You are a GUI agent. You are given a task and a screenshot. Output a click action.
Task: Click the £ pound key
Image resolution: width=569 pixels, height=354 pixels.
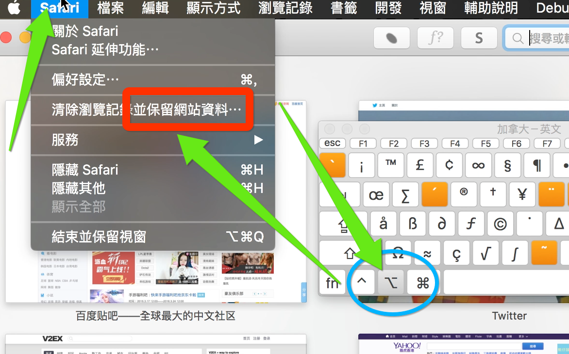(x=420, y=165)
